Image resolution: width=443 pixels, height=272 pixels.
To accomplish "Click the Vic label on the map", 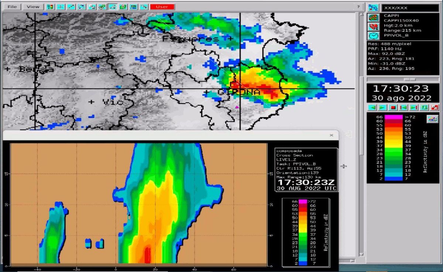I will pyautogui.click(x=112, y=102).
